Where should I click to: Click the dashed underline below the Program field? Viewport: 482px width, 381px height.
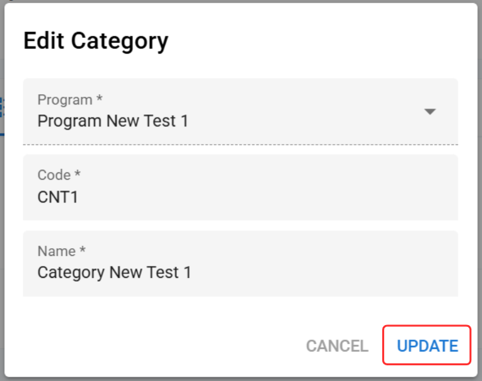(x=240, y=145)
